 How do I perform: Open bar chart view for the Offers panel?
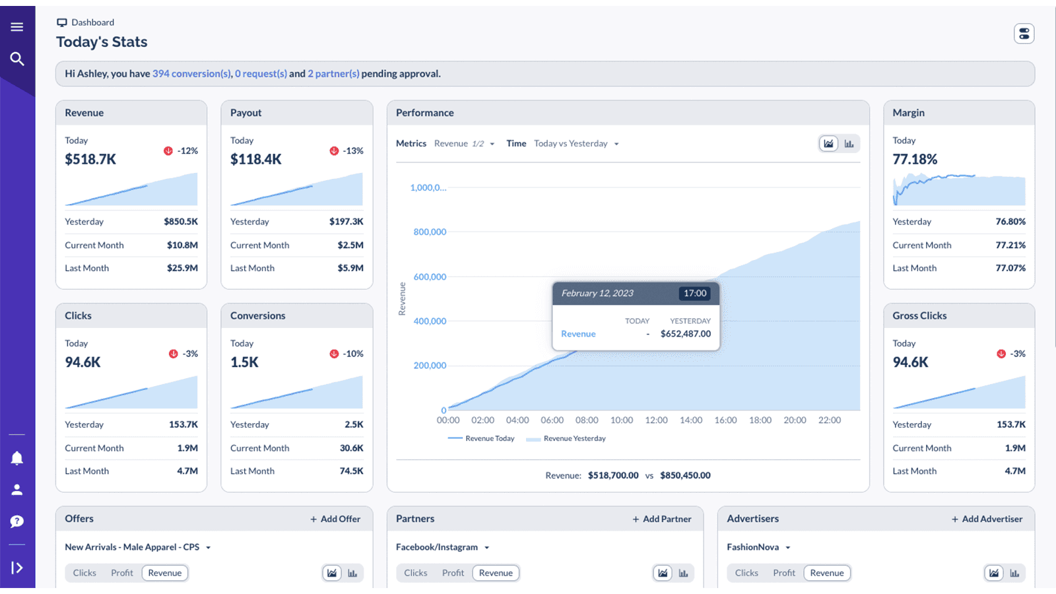[354, 573]
